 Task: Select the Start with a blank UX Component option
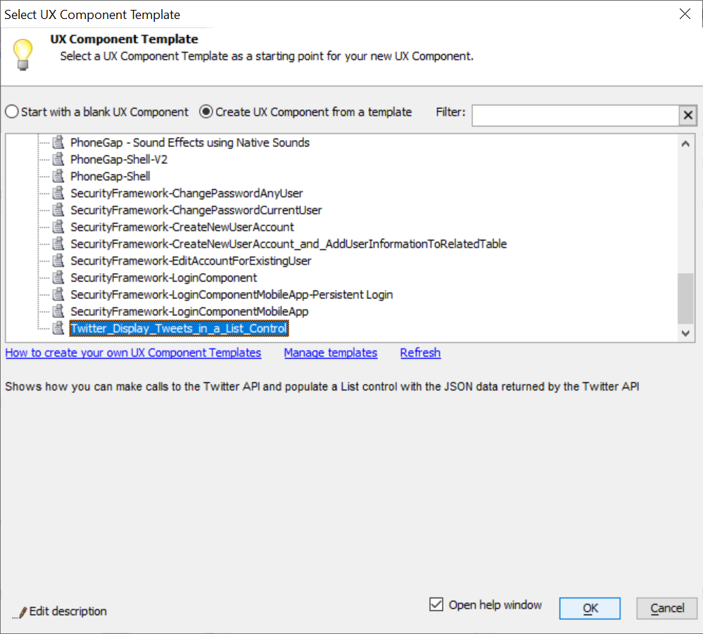coord(11,111)
